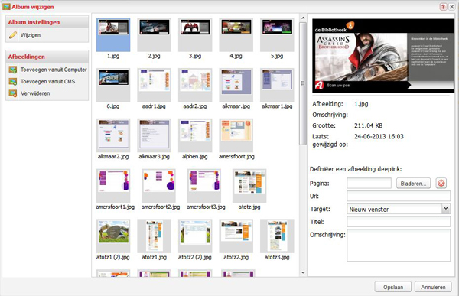Click the Toevoegen vanuit Computer icon
This screenshot has width=459, height=296.
pyautogui.click(x=13, y=70)
